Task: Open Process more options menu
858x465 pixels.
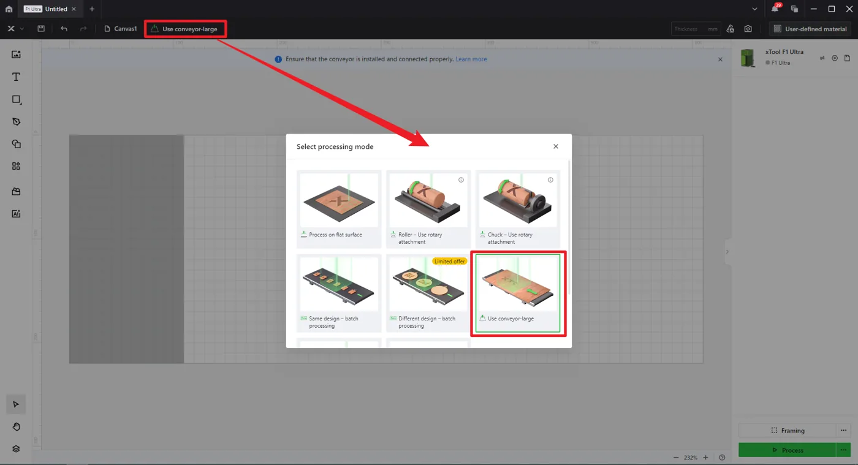Action: (843, 450)
